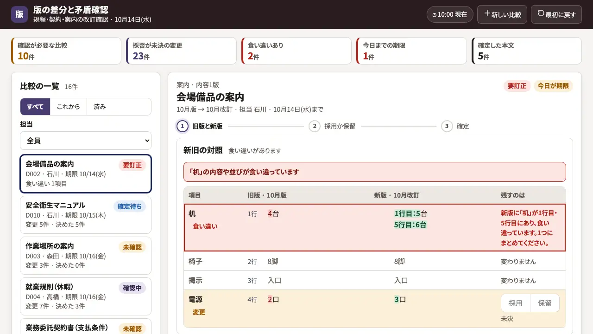Go to step 2 採用か保留

(332, 126)
